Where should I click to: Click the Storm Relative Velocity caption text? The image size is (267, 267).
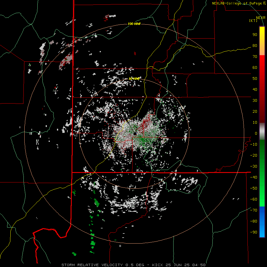[x=133, y=265]
